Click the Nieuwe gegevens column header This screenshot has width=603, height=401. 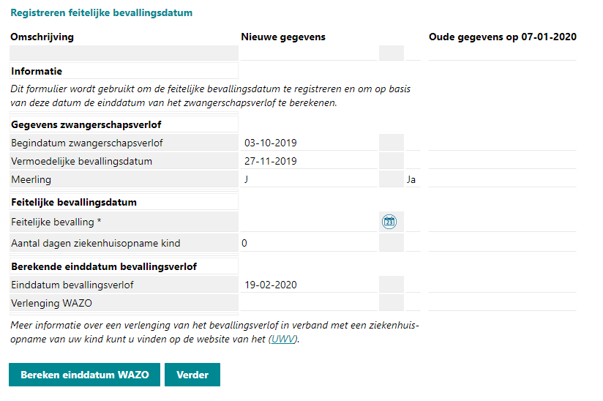point(283,37)
